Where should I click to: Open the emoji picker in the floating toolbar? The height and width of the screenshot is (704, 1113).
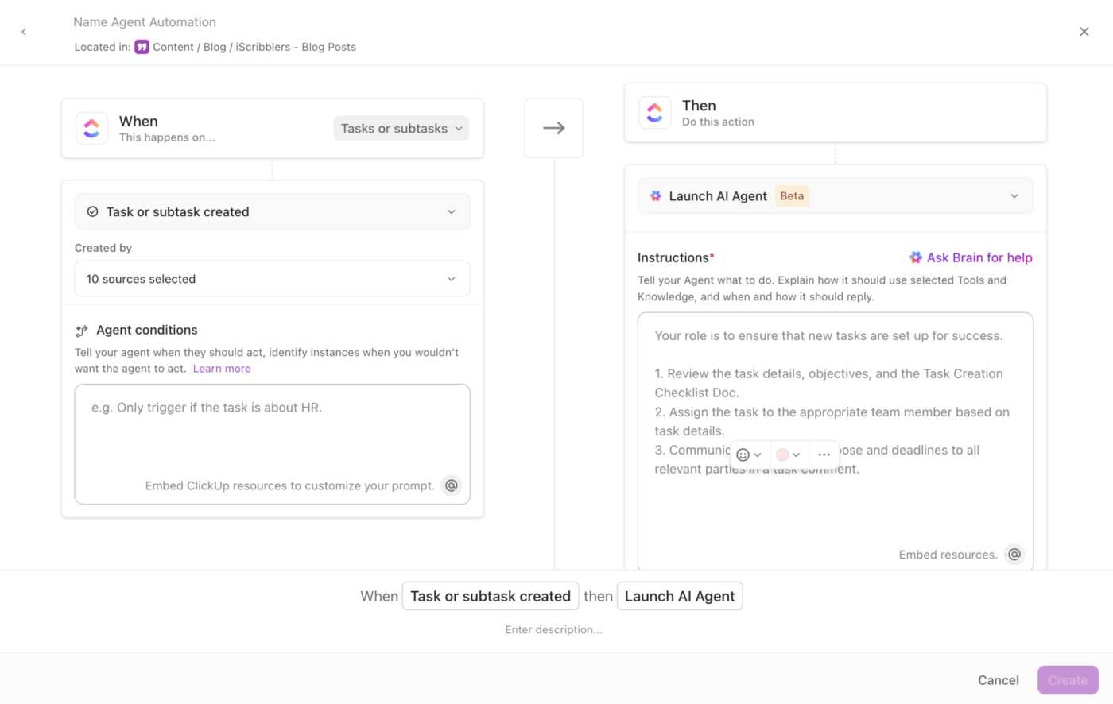746,455
